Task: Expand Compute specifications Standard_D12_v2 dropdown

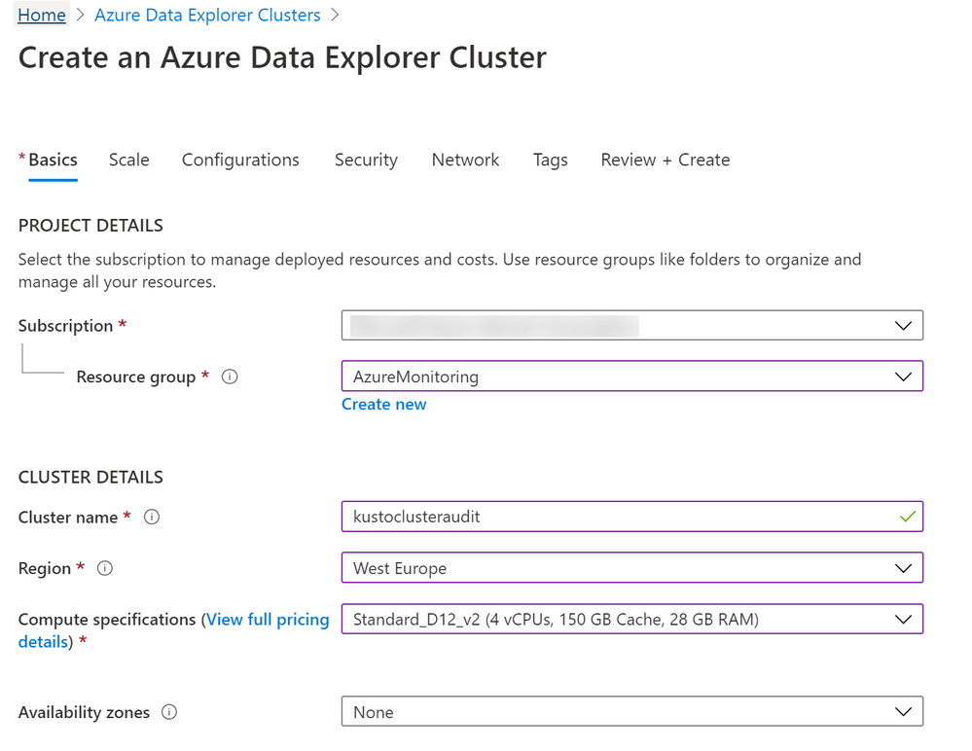Action: pyautogui.click(x=632, y=619)
